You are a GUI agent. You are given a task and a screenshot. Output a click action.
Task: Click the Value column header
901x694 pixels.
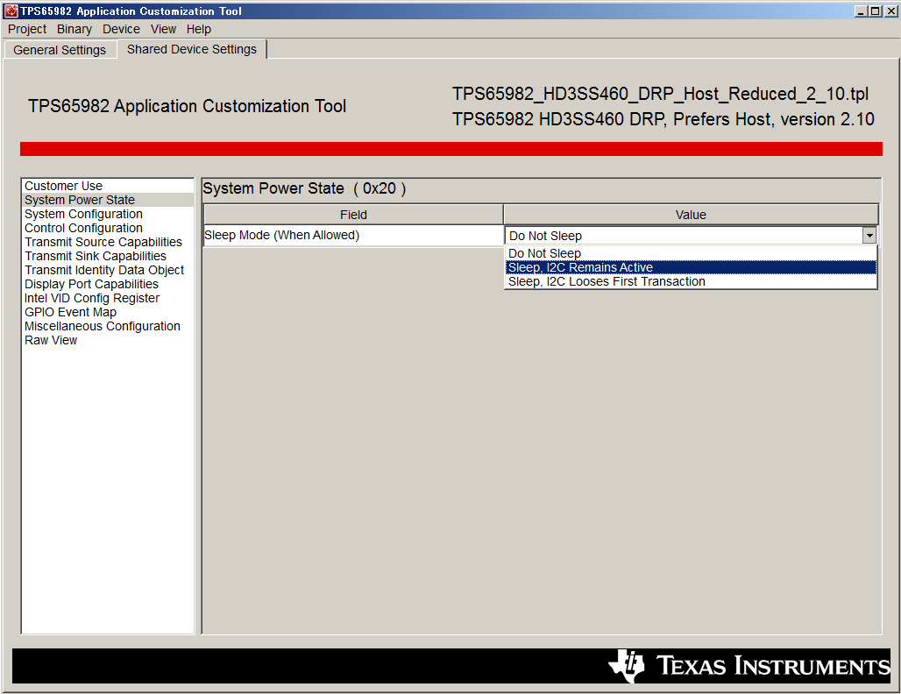(691, 215)
